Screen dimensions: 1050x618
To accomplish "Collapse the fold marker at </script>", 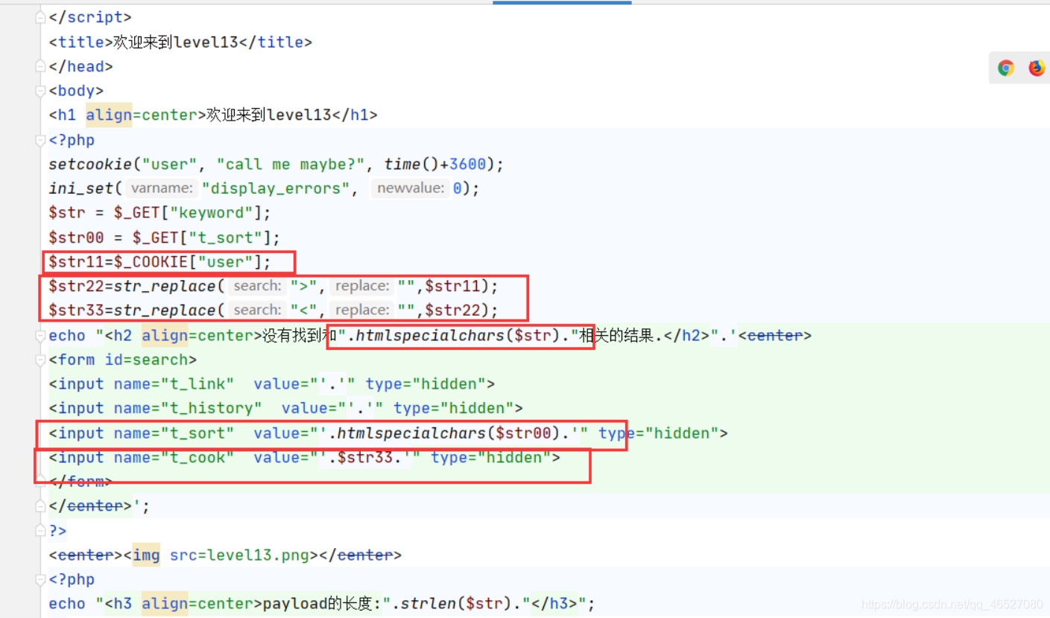I will point(41,17).
